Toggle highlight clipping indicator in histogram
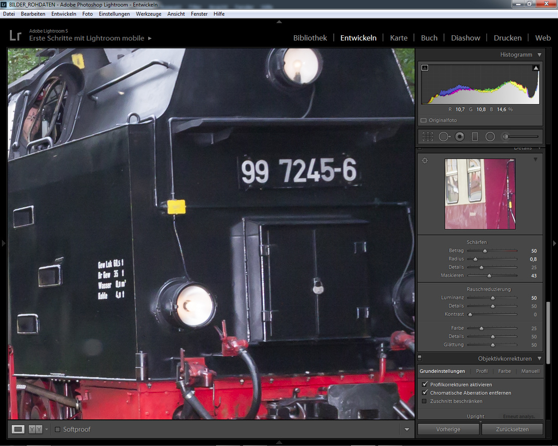The height and width of the screenshot is (446, 558). click(536, 68)
